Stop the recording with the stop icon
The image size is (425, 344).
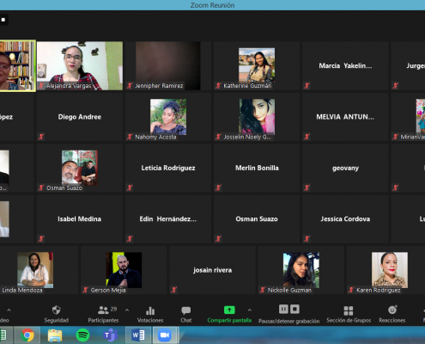pos(294,309)
